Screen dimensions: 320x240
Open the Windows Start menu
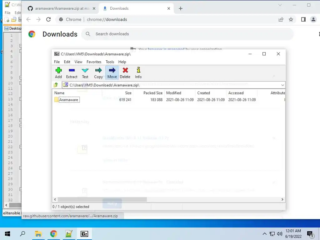click(x=7, y=234)
